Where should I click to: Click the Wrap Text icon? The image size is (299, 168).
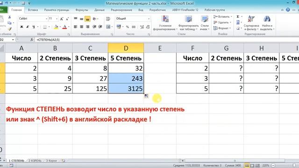click(x=108, y=19)
